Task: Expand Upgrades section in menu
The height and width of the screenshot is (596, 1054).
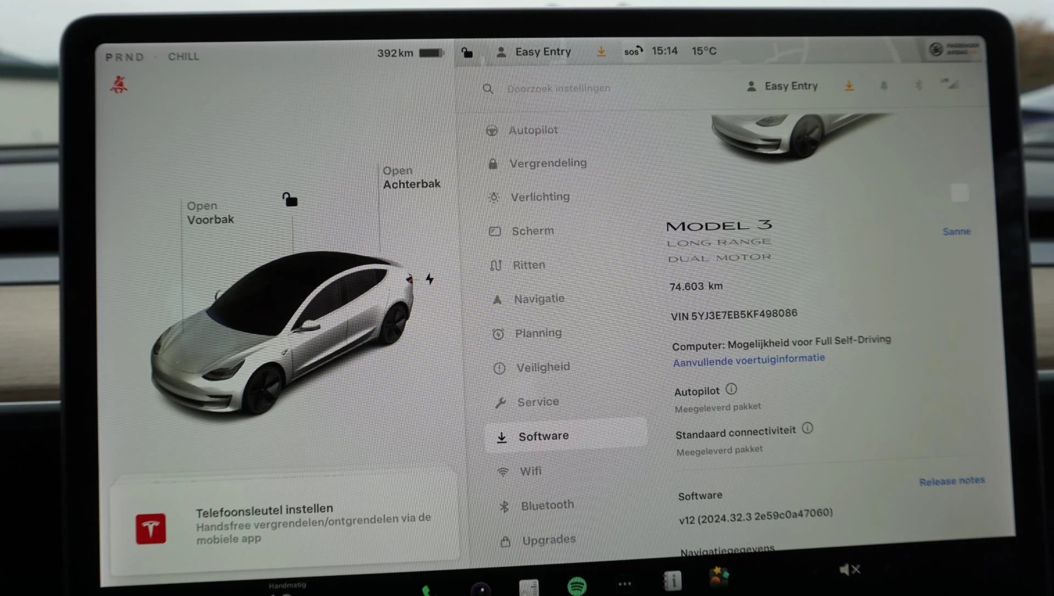Action: [548, 539]
